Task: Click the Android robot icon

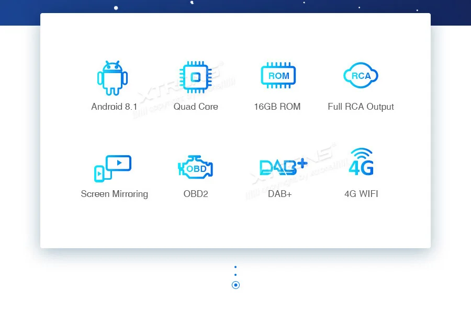Action: [x=113, y=78]
